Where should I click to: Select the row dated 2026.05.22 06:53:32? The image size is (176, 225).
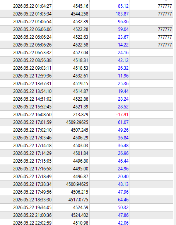87,53
